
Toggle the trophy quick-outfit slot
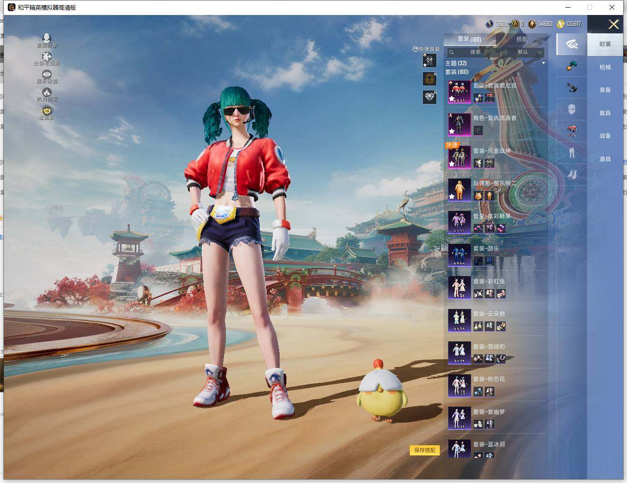(429, 78)
